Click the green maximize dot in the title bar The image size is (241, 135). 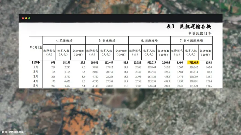tap(29, 18)
